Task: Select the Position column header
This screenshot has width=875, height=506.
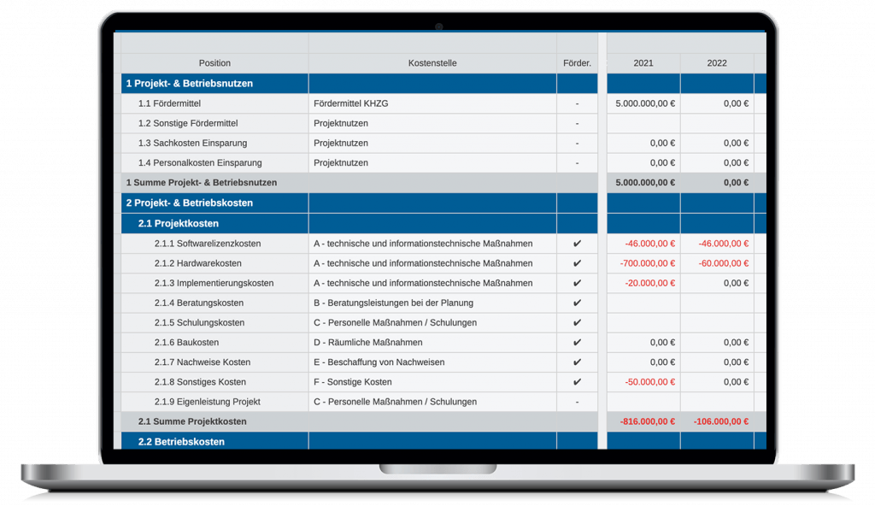Action: (214, 63)
